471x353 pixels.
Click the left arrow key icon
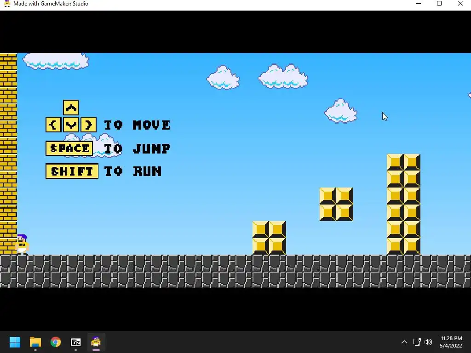click(53, 125)
